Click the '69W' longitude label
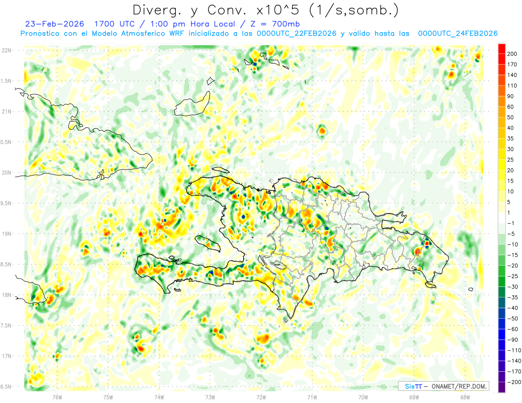Viewport: 522px width, 403px height. 414,397
